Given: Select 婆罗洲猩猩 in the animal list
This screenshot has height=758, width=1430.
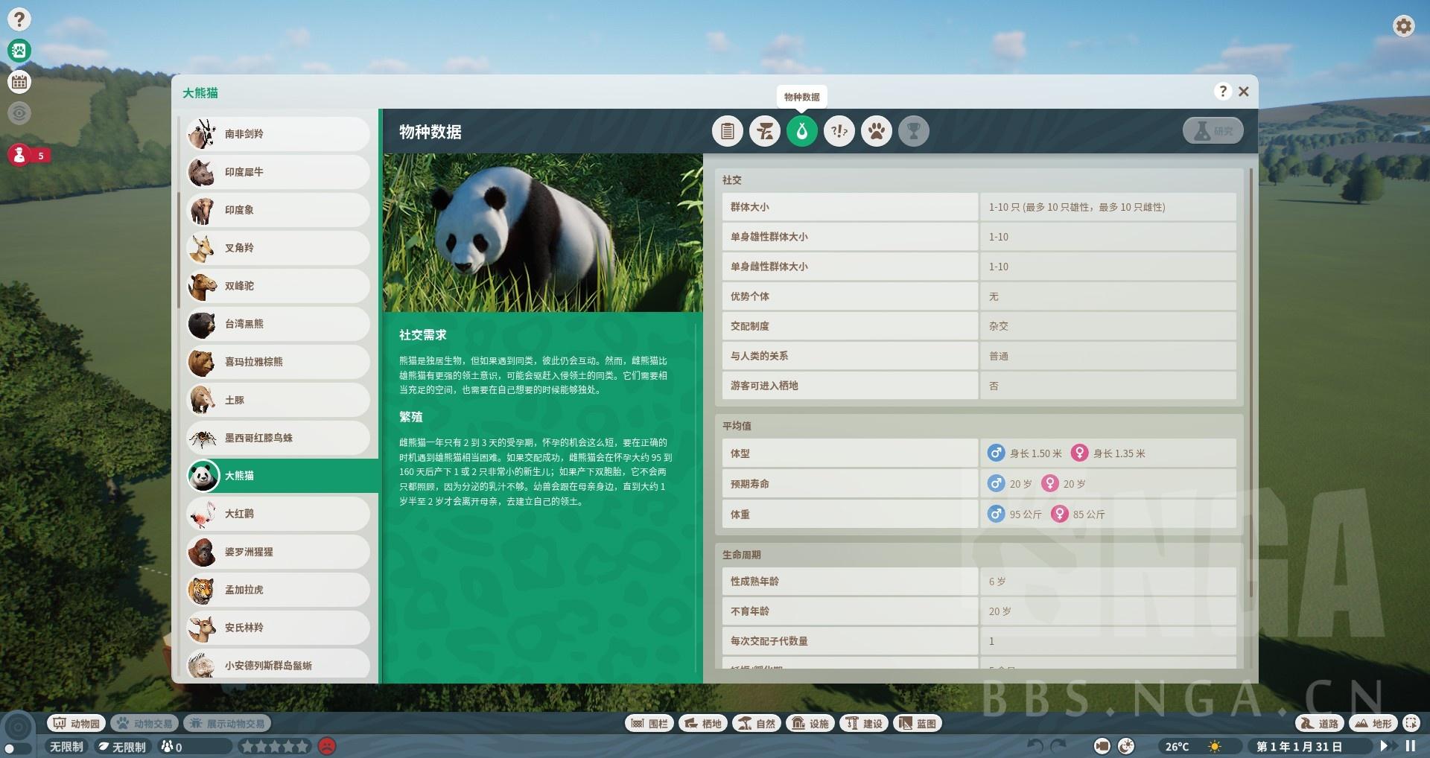Looking at the screenshot, I should tap(278, 552).
